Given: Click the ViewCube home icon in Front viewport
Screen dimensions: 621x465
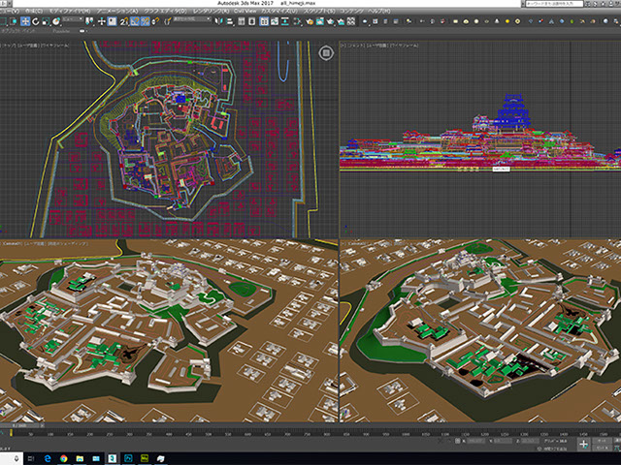Looking at the screenshot, I should click(x=326, y=51).
